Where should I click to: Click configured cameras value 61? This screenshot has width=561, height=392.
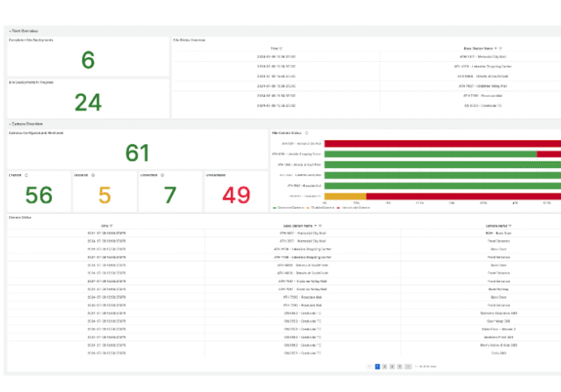[x=138, y=153]
